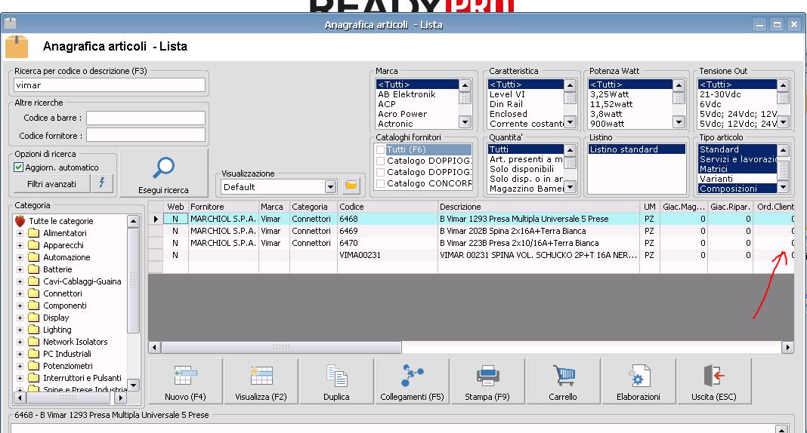Expand the Connettori category tree node
This screenshot has width=807, height=433.
tap(20, 293)
